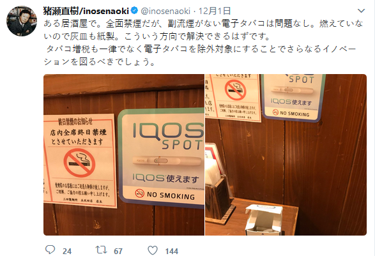Viewport: 375px width, 256px height.
Task: Open the right photo showing the wooden table
Action: (x=286, y=155)
